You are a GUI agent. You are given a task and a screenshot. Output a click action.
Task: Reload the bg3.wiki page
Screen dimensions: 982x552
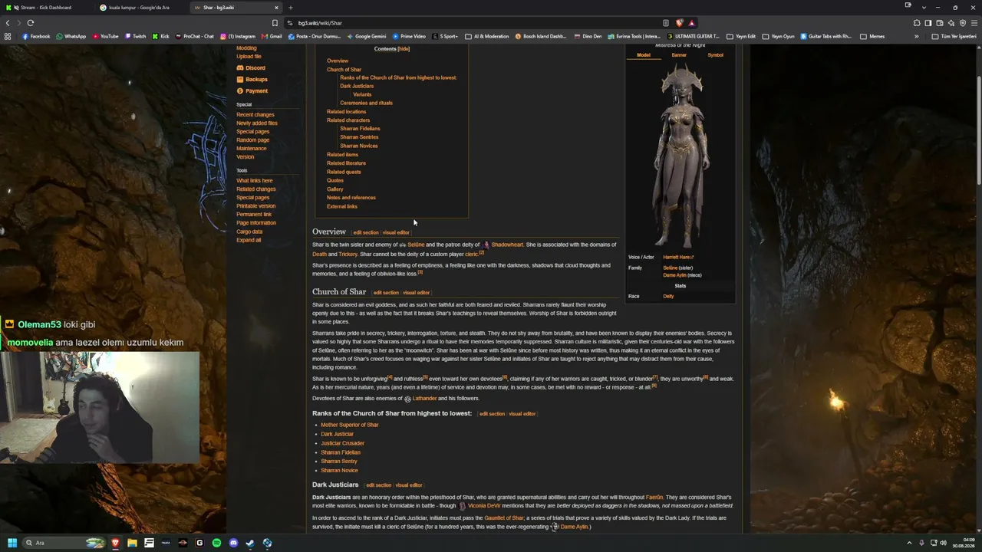[31, 23]
